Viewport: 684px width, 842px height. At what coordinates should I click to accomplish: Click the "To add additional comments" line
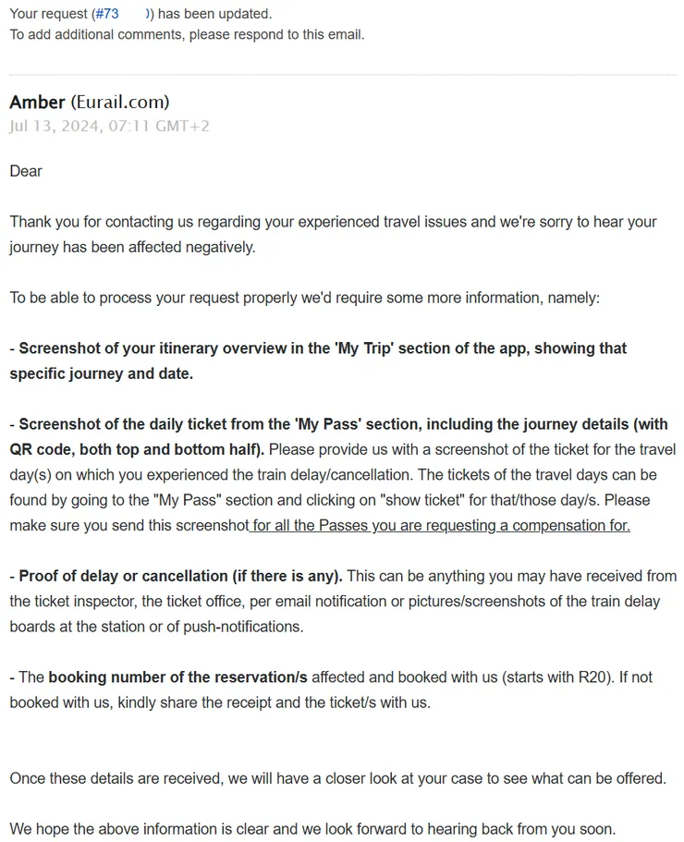click(187, 35)
